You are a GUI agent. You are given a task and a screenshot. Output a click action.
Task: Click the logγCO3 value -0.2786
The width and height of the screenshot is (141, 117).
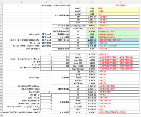point(92,63)
